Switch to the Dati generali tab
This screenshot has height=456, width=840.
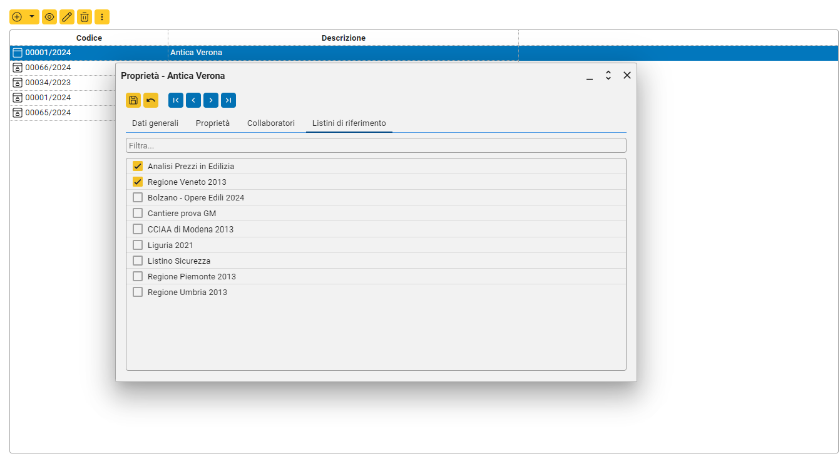pyautogui.click(x=155, y=123)
